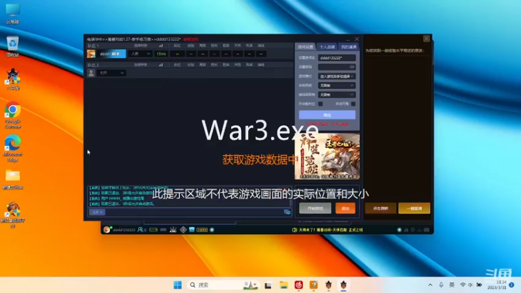Click the Windows taskbar search box
This screenshot has height=293, width=521.
pos(223,285)
